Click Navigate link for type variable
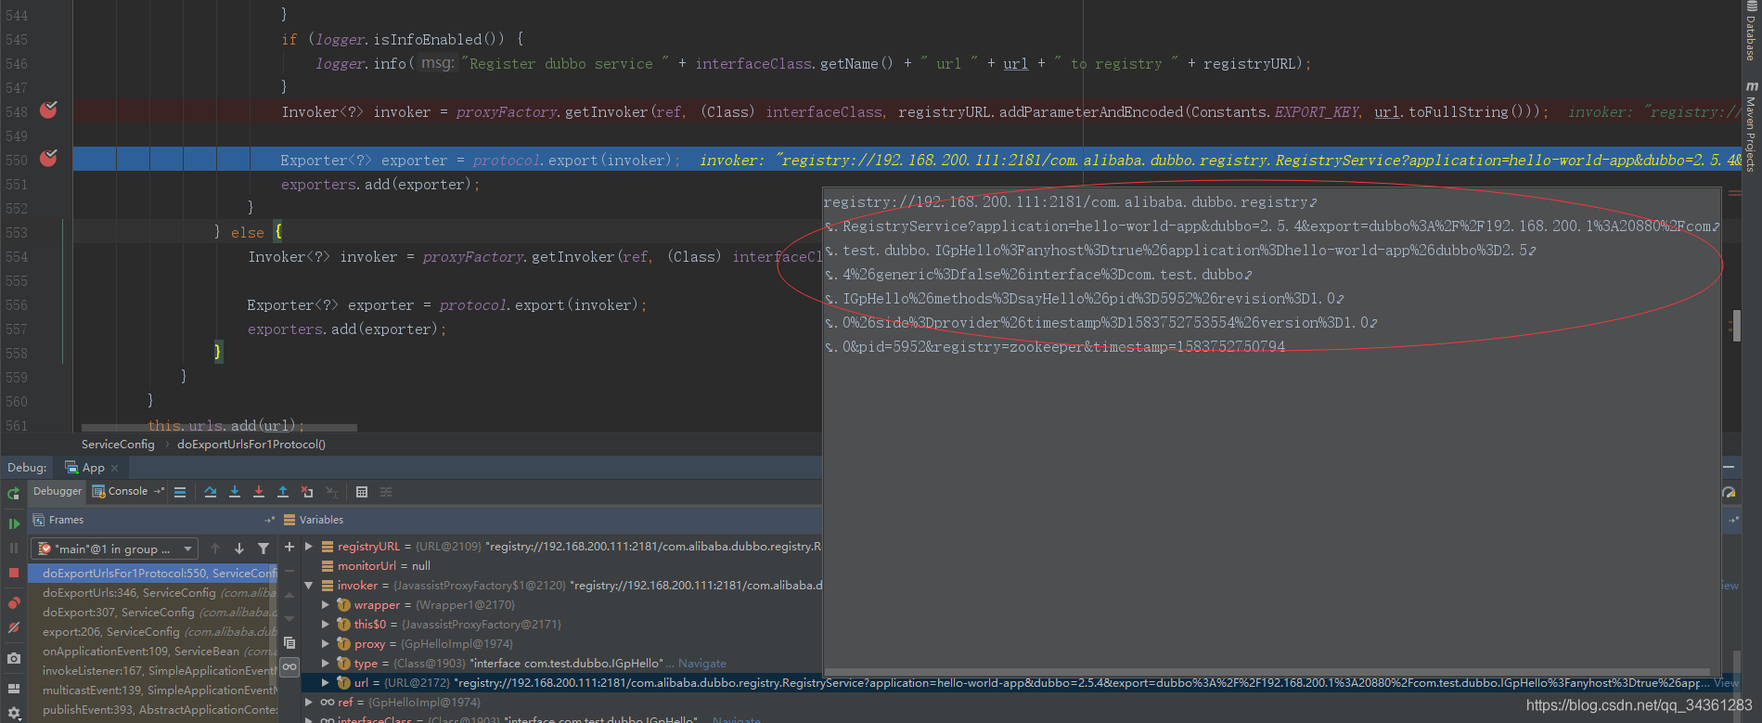 pyautogui.click(x=702, y=664)
